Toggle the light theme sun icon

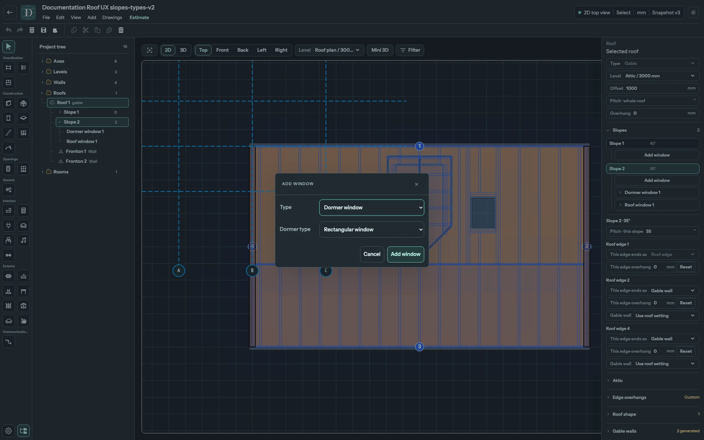[x=693, y=12]
